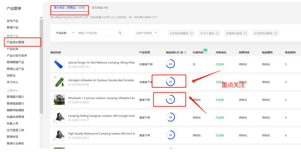The height and width of the screenshot is (152, 301).
Task: Click growth score ring of High Quality Waterproof
Action: click(171, 135)
